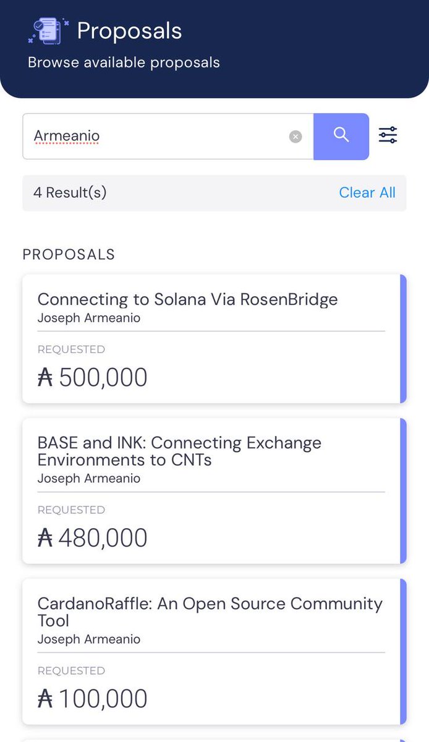Image resolution: width=429 pixels, height=742 pixels.
Task: Open the filter sliders options
Action: pos(388,135)
